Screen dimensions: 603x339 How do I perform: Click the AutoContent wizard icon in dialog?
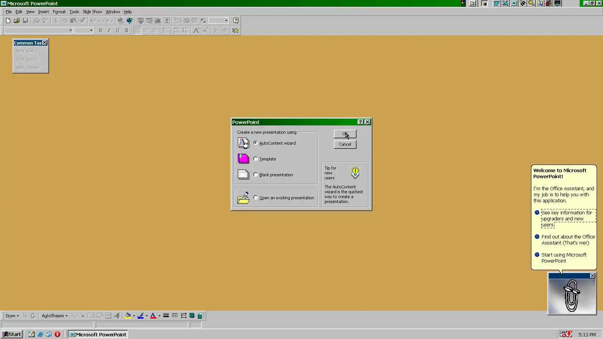[x=243, y=143]
